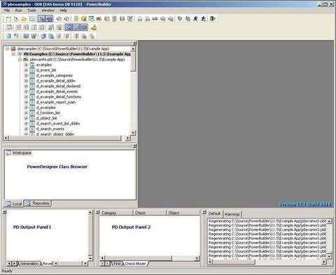
Task: Click the Incremental Build Workspace icon
Action: coord(140,19)
